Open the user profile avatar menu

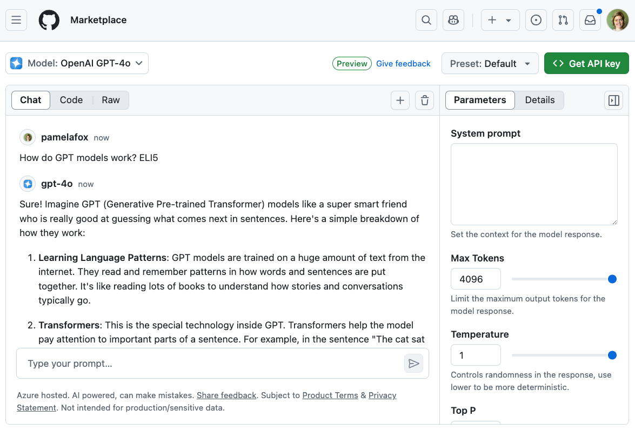pyautogui.click(x=617, y=20)
